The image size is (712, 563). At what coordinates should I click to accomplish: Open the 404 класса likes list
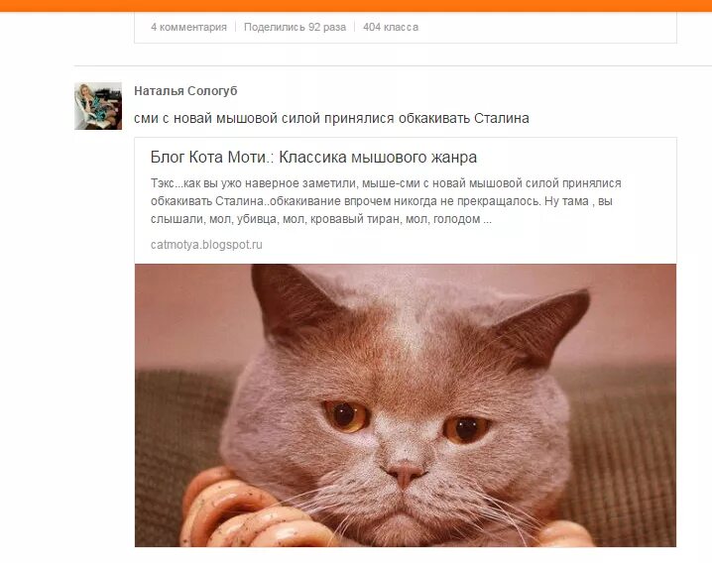tap(391, 27)
